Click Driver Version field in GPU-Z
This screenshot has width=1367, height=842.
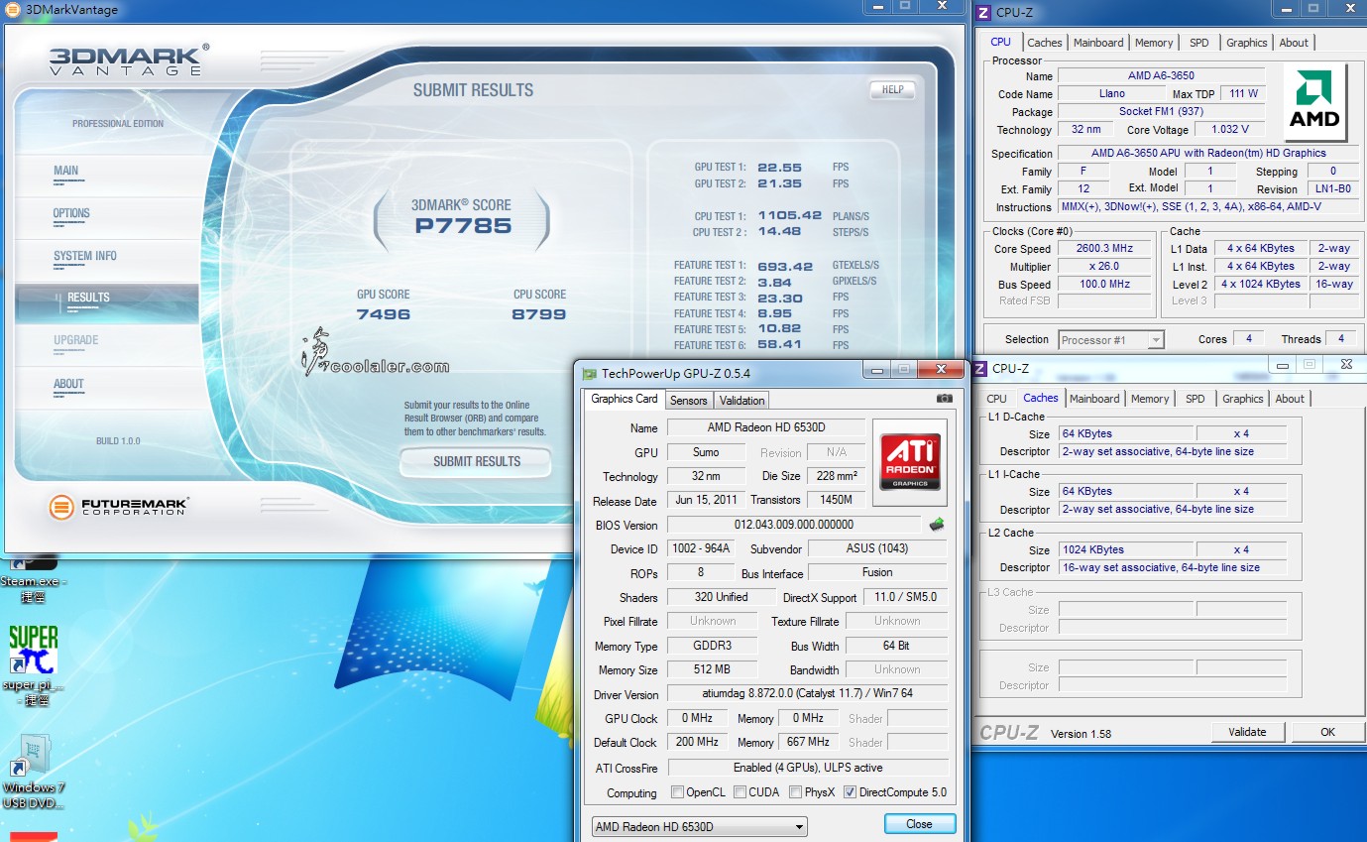(807, 694)
